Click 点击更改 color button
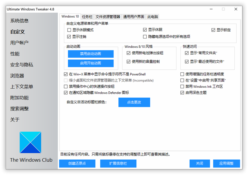248x175 pixels. [x=134, y=102]
